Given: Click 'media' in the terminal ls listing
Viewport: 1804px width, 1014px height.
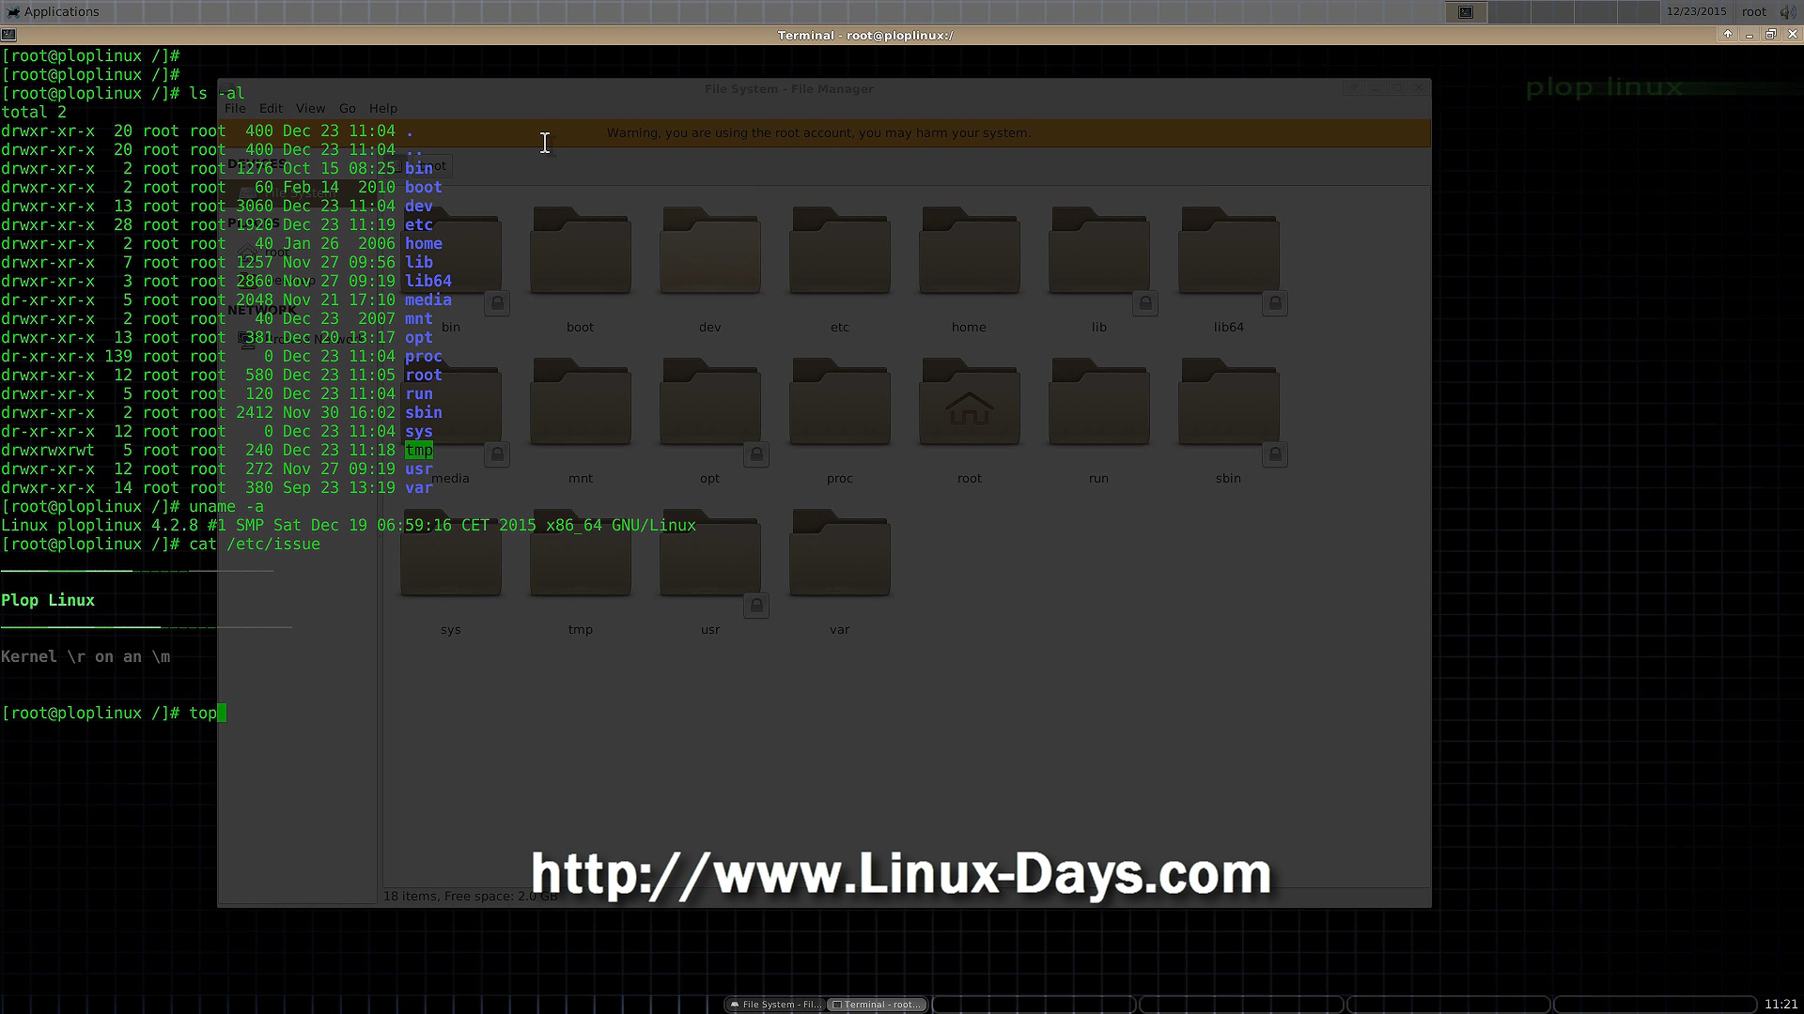Looking at the screenshot, I should (428, 300).
